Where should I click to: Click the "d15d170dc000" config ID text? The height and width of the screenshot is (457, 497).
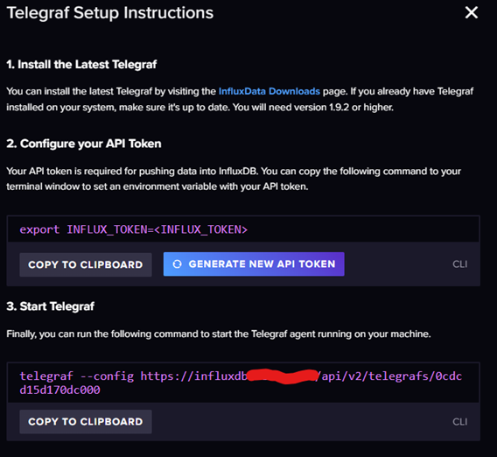59,390
